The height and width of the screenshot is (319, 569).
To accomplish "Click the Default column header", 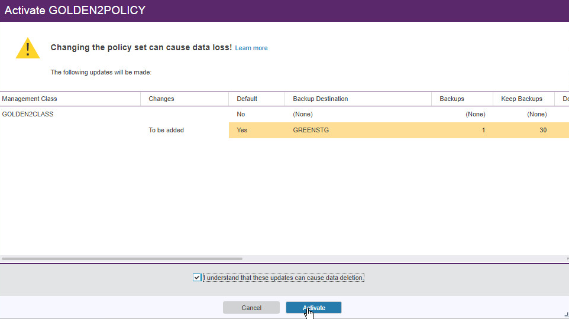I will [247, 99].
